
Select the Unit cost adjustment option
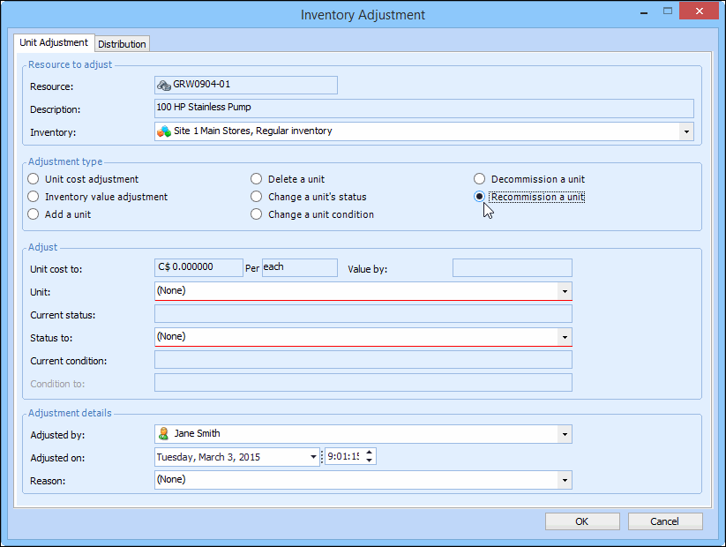pos(34,179)
